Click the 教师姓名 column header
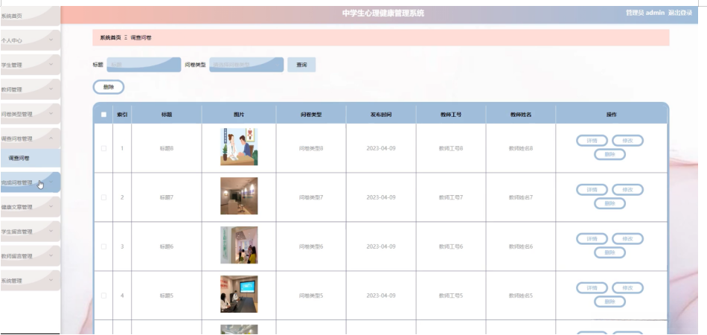707x335 pixels. (521, 115)
